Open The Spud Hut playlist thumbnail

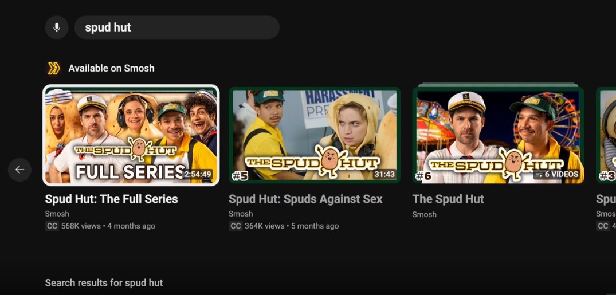pos(497,135)
